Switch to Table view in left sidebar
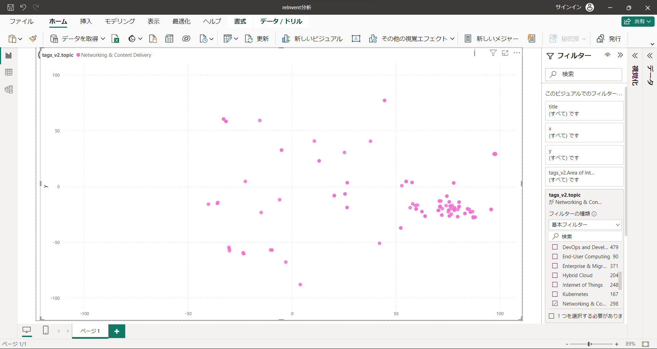Image resolution: width=657 pixels, height=349 pixels. click(x=9, y=72)
